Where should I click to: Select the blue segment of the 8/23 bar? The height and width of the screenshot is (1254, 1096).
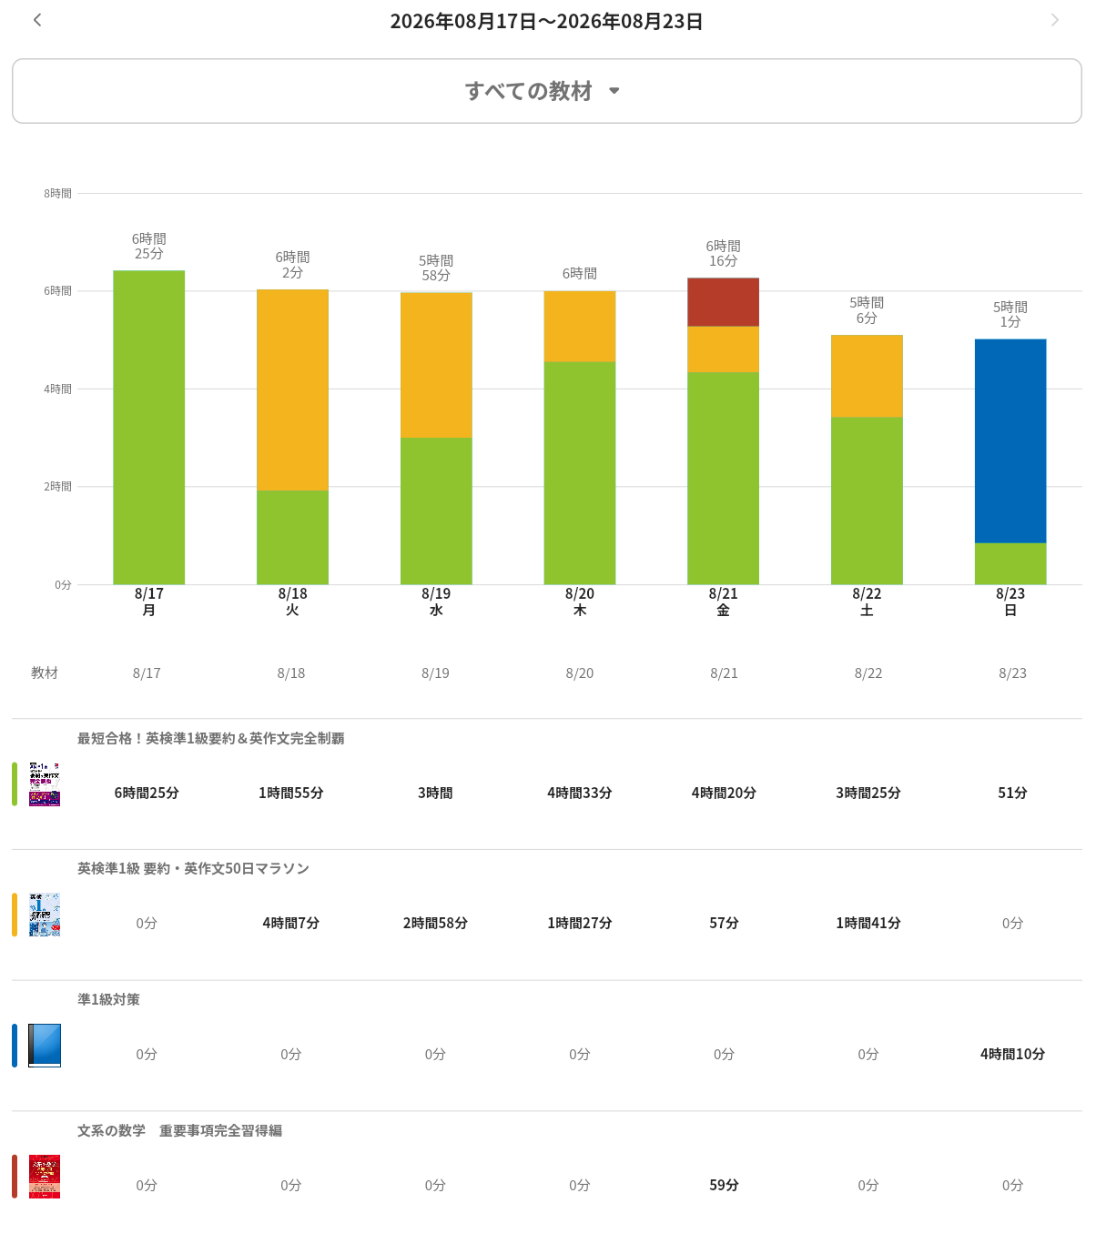tap(1010, 441)
